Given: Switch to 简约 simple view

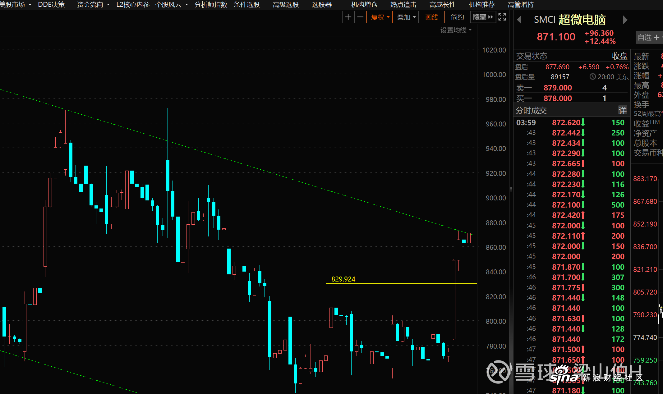Looking at the screenshot, I should click(x=457, y=17).
